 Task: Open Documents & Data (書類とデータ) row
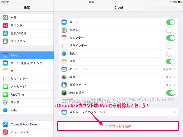(118, 85)
